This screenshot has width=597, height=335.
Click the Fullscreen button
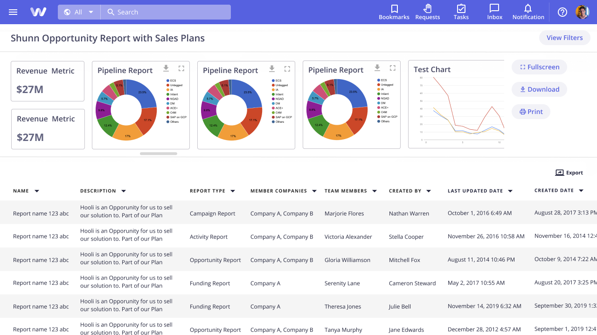(539, 67)
